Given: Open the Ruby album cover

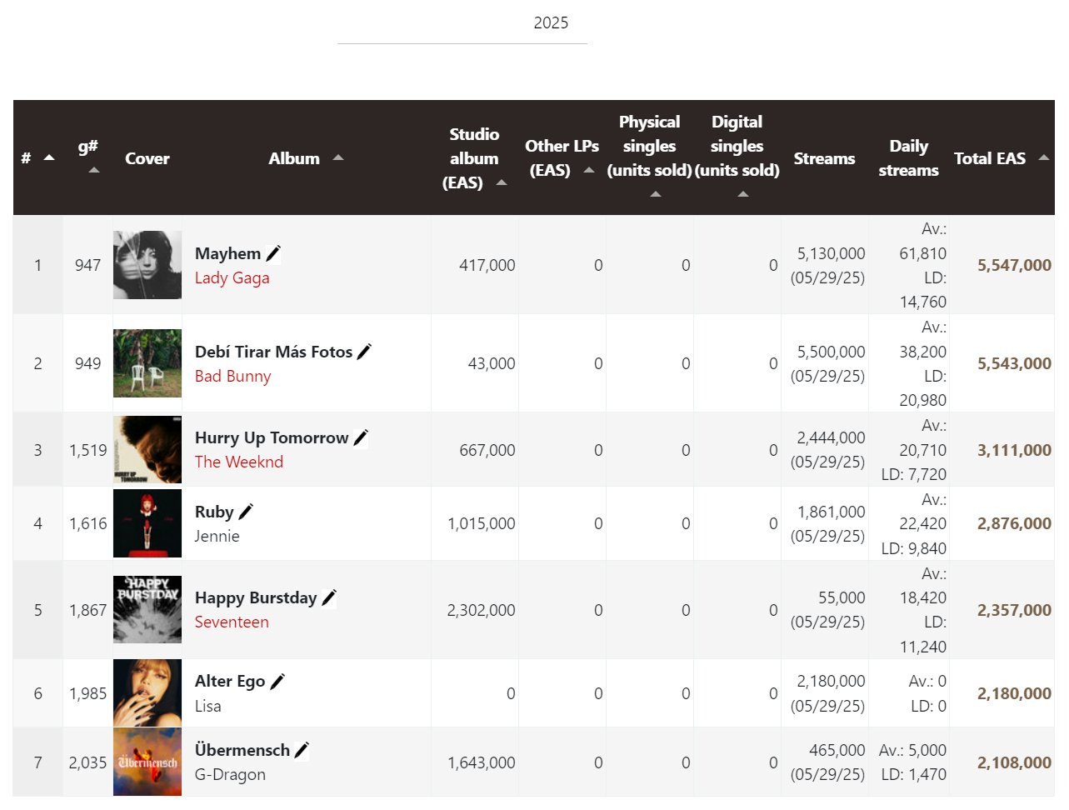Looking at the screenshot, I should [147, 523].
